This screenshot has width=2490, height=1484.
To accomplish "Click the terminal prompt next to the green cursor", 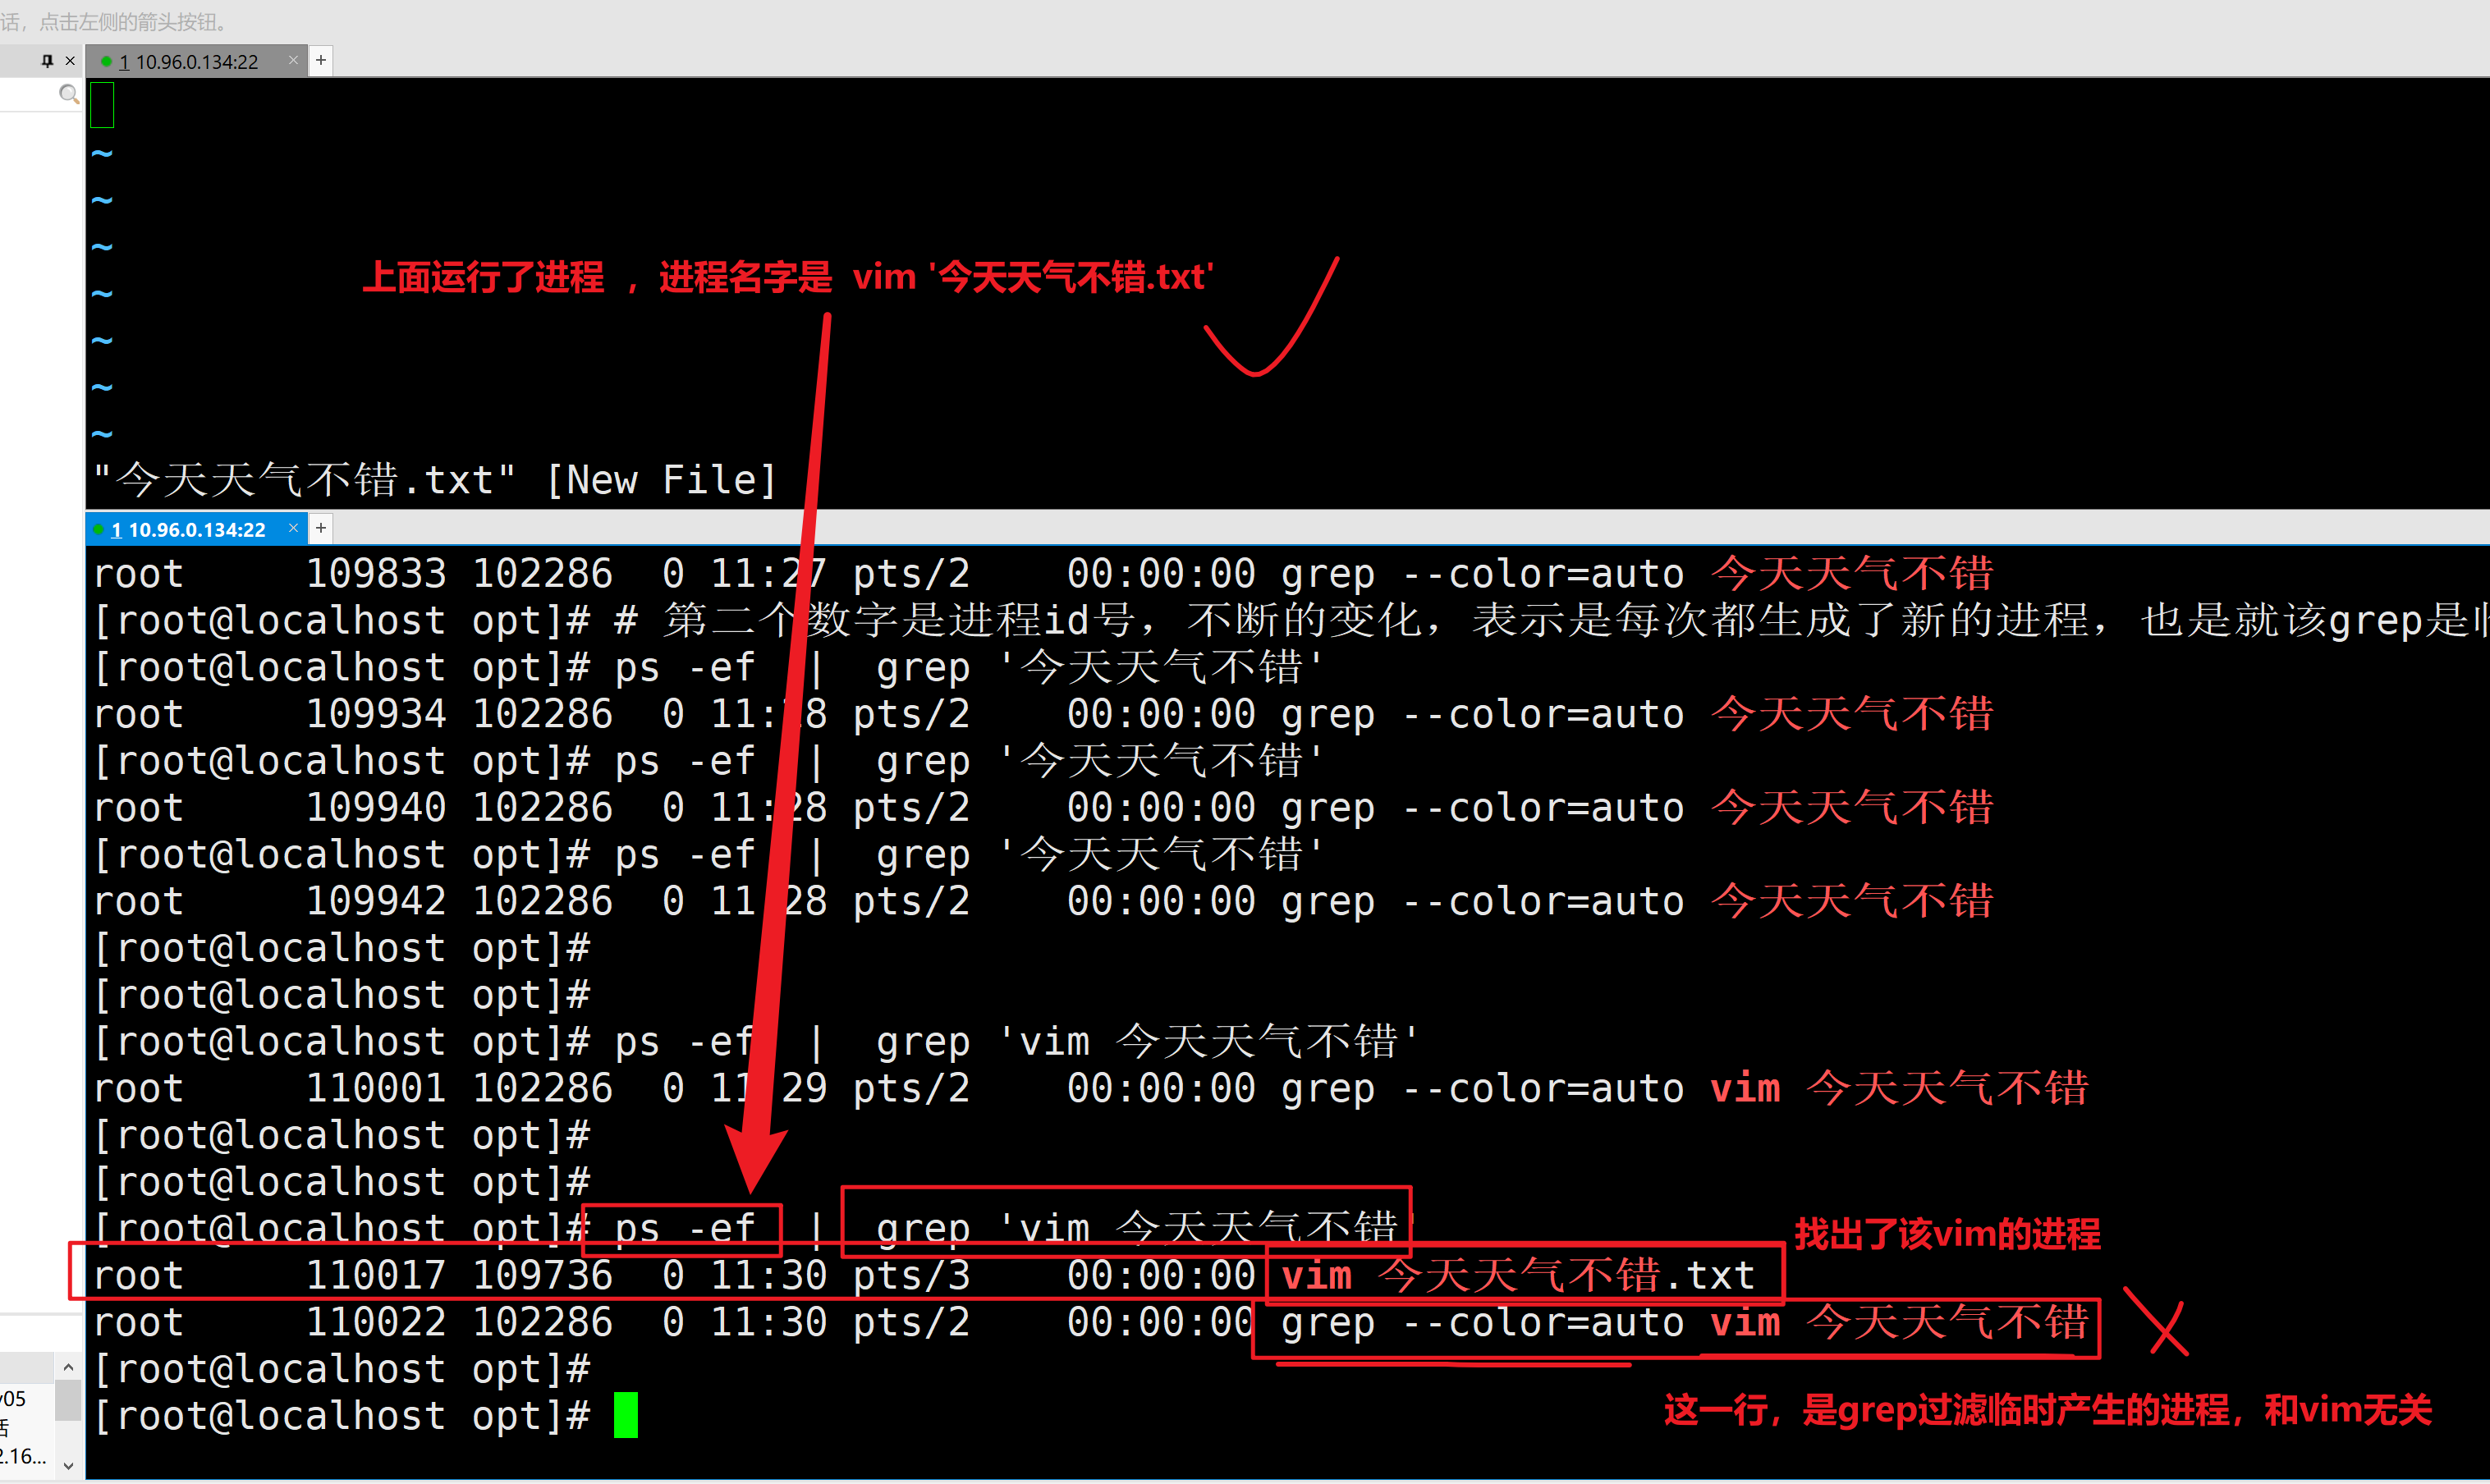I will point(340,1415).
